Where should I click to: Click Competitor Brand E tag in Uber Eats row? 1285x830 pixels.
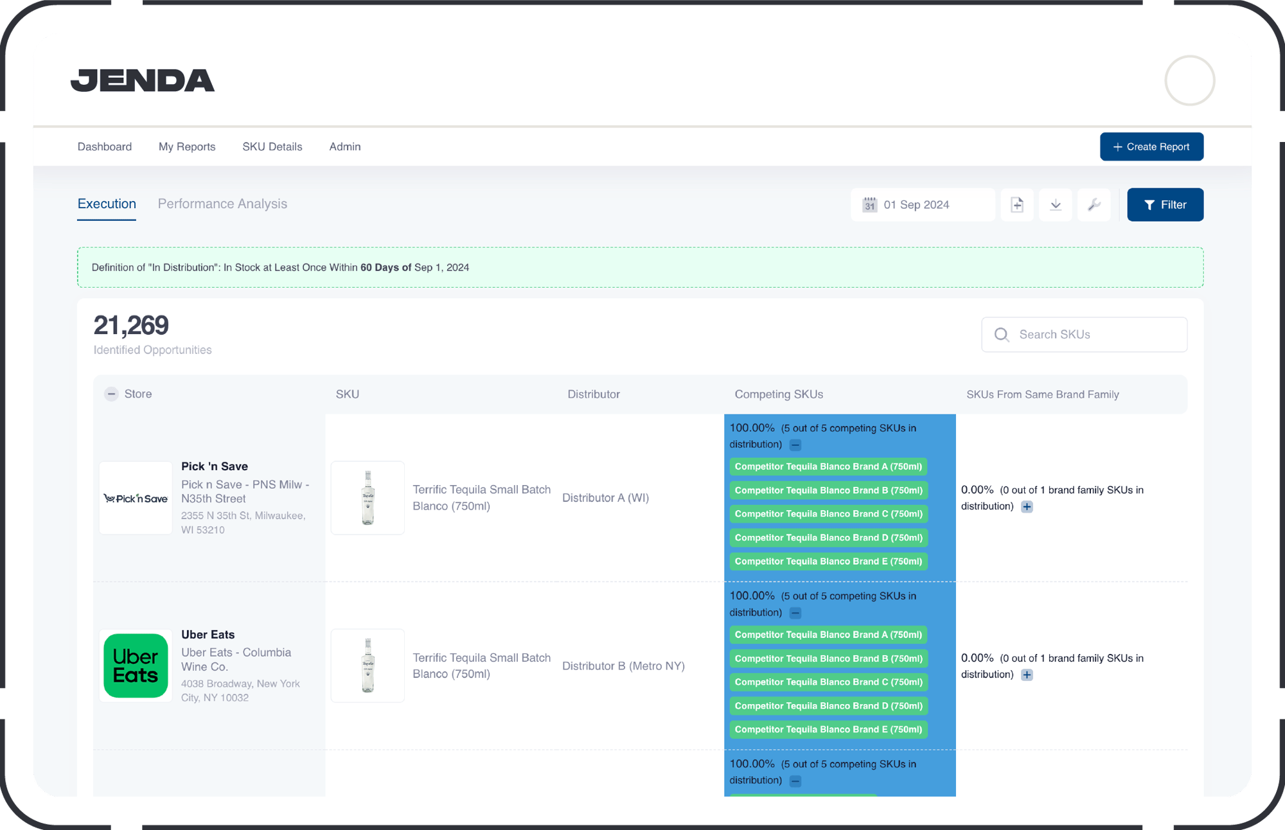pyautogui.click(x=828, y=729)
